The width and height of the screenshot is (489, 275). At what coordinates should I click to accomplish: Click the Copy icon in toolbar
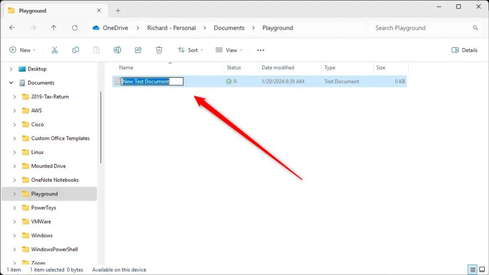(75, 50)
